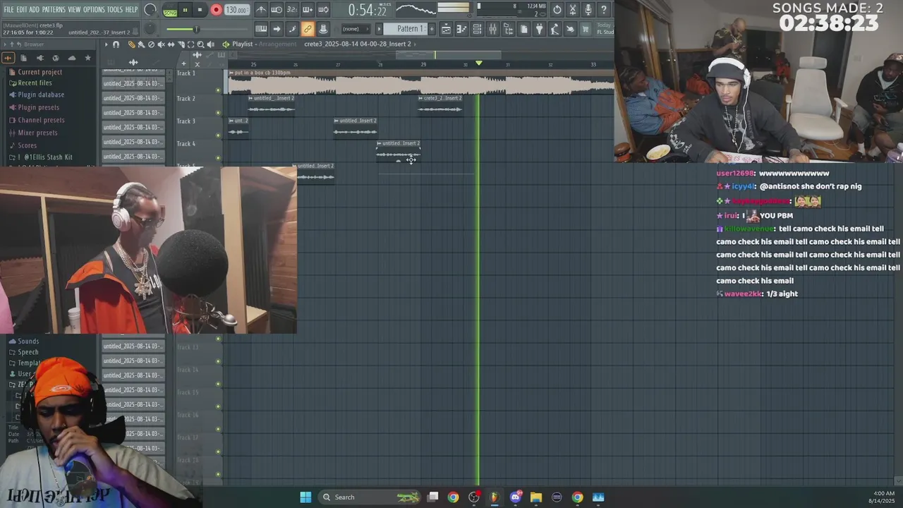This screenshot has width=903, height=508.
Task: Open the PATTERNS menu
Action: pos(54,9)
